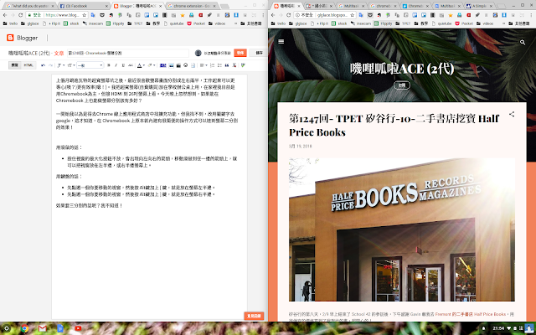Launch YouTube from the Chrome OS shelf
The height and width of the screenshot is (335, 536).
point(78,328)
